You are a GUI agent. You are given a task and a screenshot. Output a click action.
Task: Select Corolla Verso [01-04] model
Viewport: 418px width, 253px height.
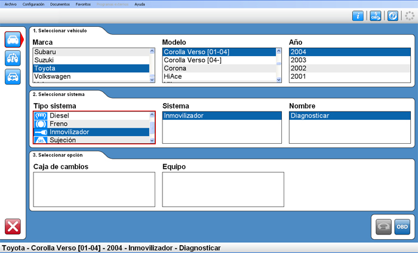219,52
